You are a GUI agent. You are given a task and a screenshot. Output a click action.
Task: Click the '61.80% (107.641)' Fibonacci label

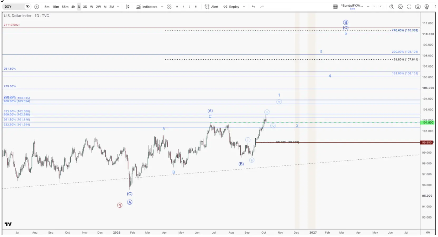tap(406, 60)
